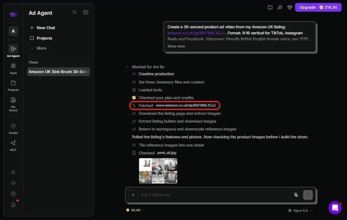This screenshot has width=347, height=220.
Task: Open the peek_all.jpg file reference
Action: click(x=167, y=153)
